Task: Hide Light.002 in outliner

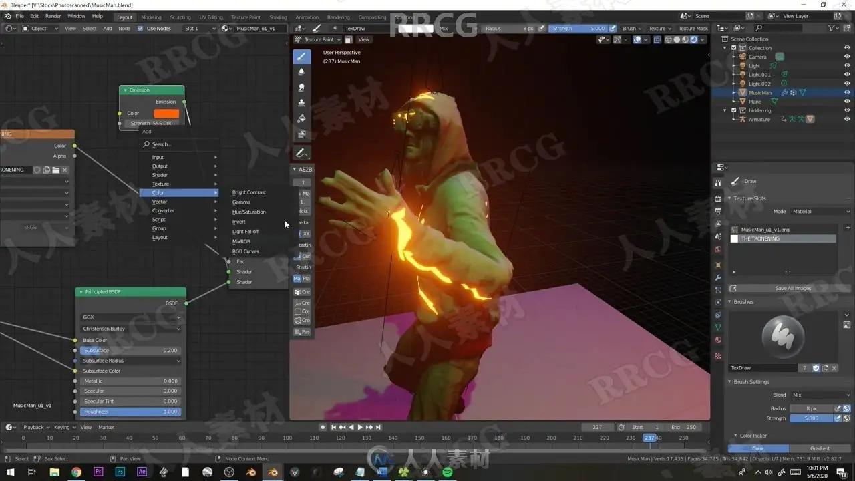Action: (847, 84)
